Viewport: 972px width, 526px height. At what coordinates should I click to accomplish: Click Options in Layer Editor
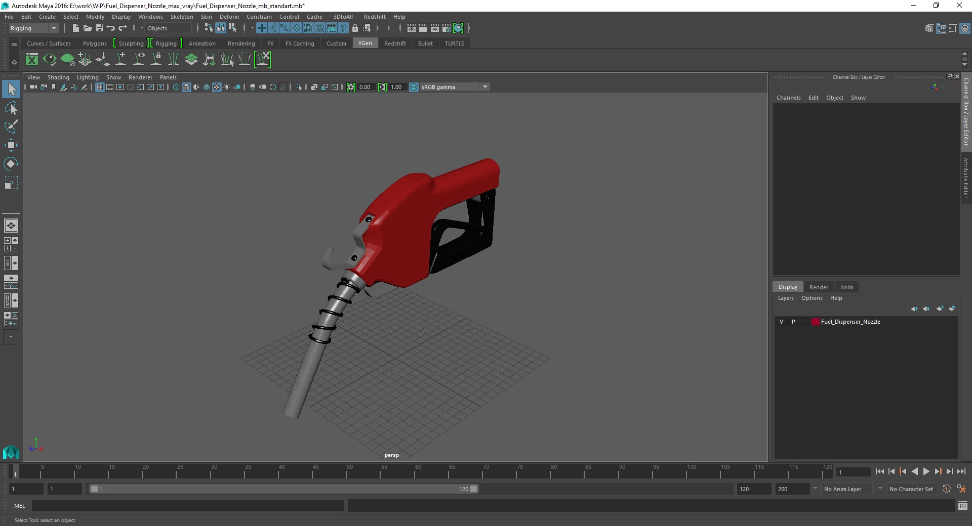(x=812, y=298)
